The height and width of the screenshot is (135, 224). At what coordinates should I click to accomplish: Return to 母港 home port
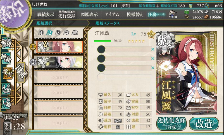pos(21,72)
